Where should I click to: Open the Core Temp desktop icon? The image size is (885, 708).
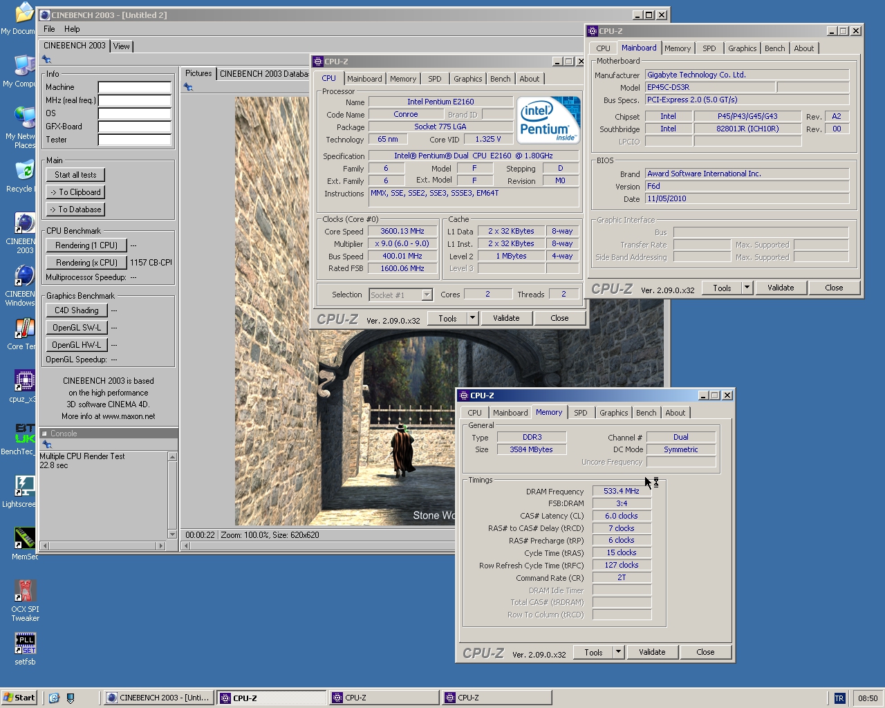click(x=24, y=334)
